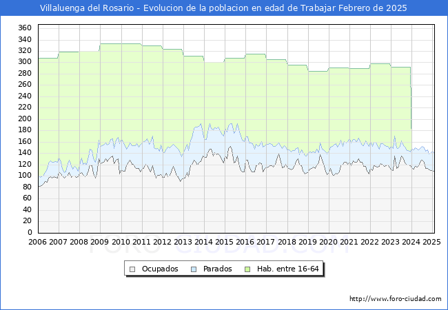Click the 2010 x-axis year label
This screenshot has width=448, height=310.
tap(121, 242)
